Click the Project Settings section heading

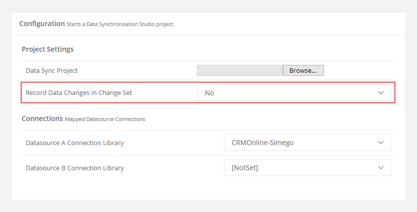(48, 49)
